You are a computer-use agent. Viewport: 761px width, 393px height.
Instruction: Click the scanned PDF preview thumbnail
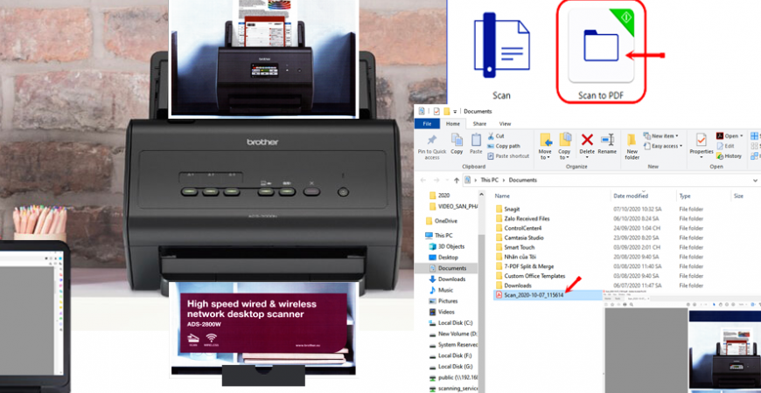click(724, 351)
